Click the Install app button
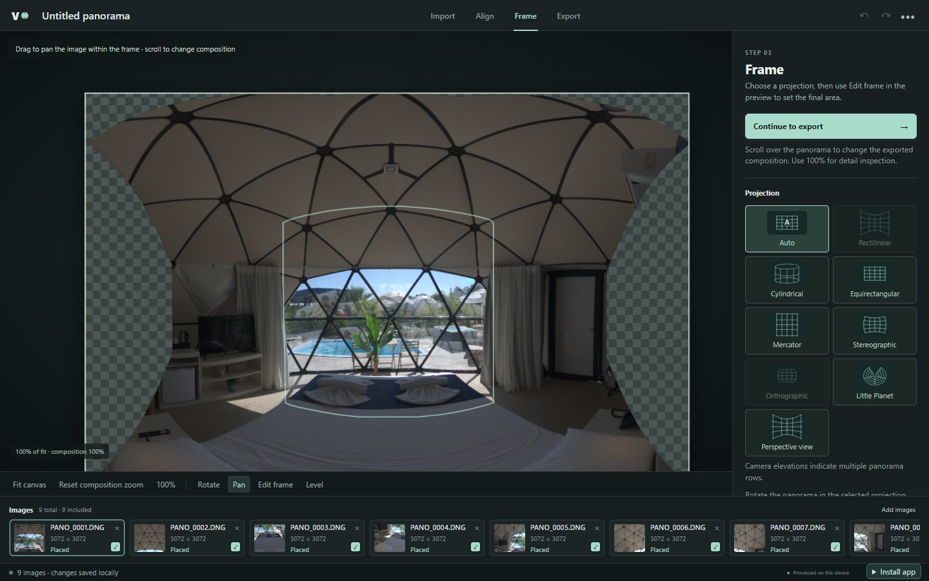This screenshot has width=929, height=581. click(894, 572)
